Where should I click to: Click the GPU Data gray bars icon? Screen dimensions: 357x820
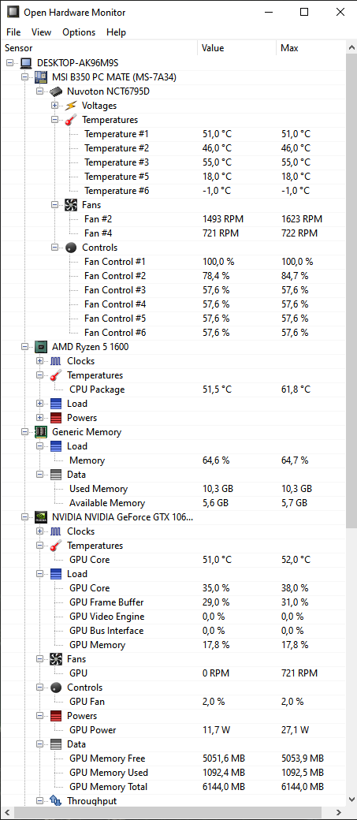[56, 744]
